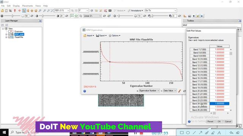Open Options menu in MNF Eigenvalues

115,36
